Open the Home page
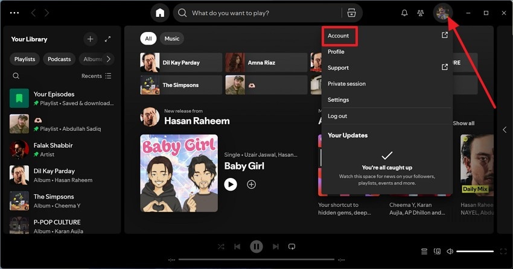The image size is (513, 269). point(160,13)
